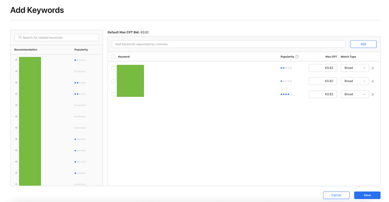Image resolution: width=389 pixels, height=202 pixels.
Task: Click plus icon beside third recommendation row
Action: pos(16,83)
